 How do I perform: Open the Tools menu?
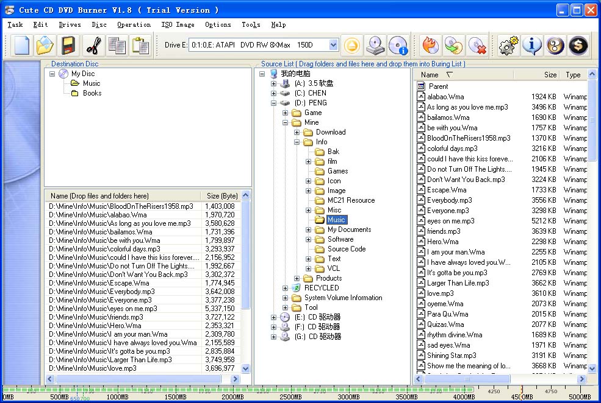pyautogui.click(x=251, y=25)
